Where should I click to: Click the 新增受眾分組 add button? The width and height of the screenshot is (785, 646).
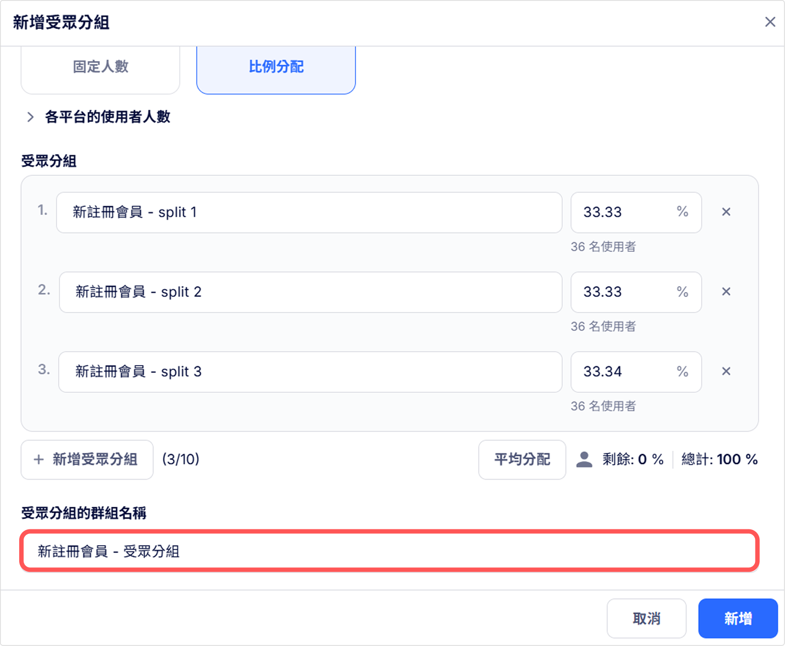pyautogui.click(x=87, y=460)
